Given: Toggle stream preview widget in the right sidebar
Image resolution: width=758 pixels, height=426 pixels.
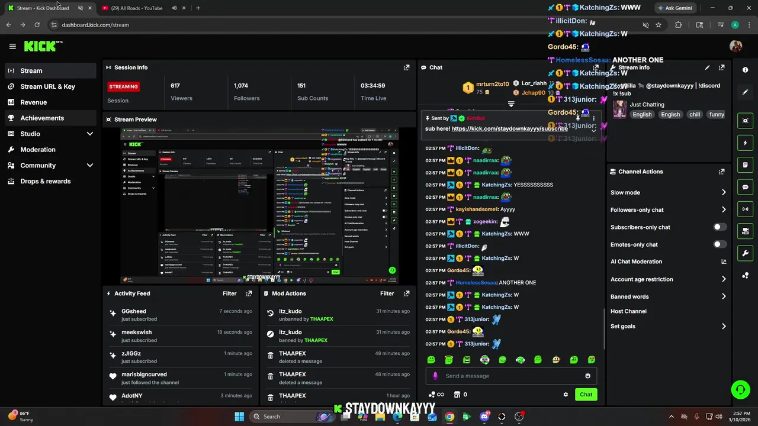Looking at the screenshot, I should coord(745,121).
